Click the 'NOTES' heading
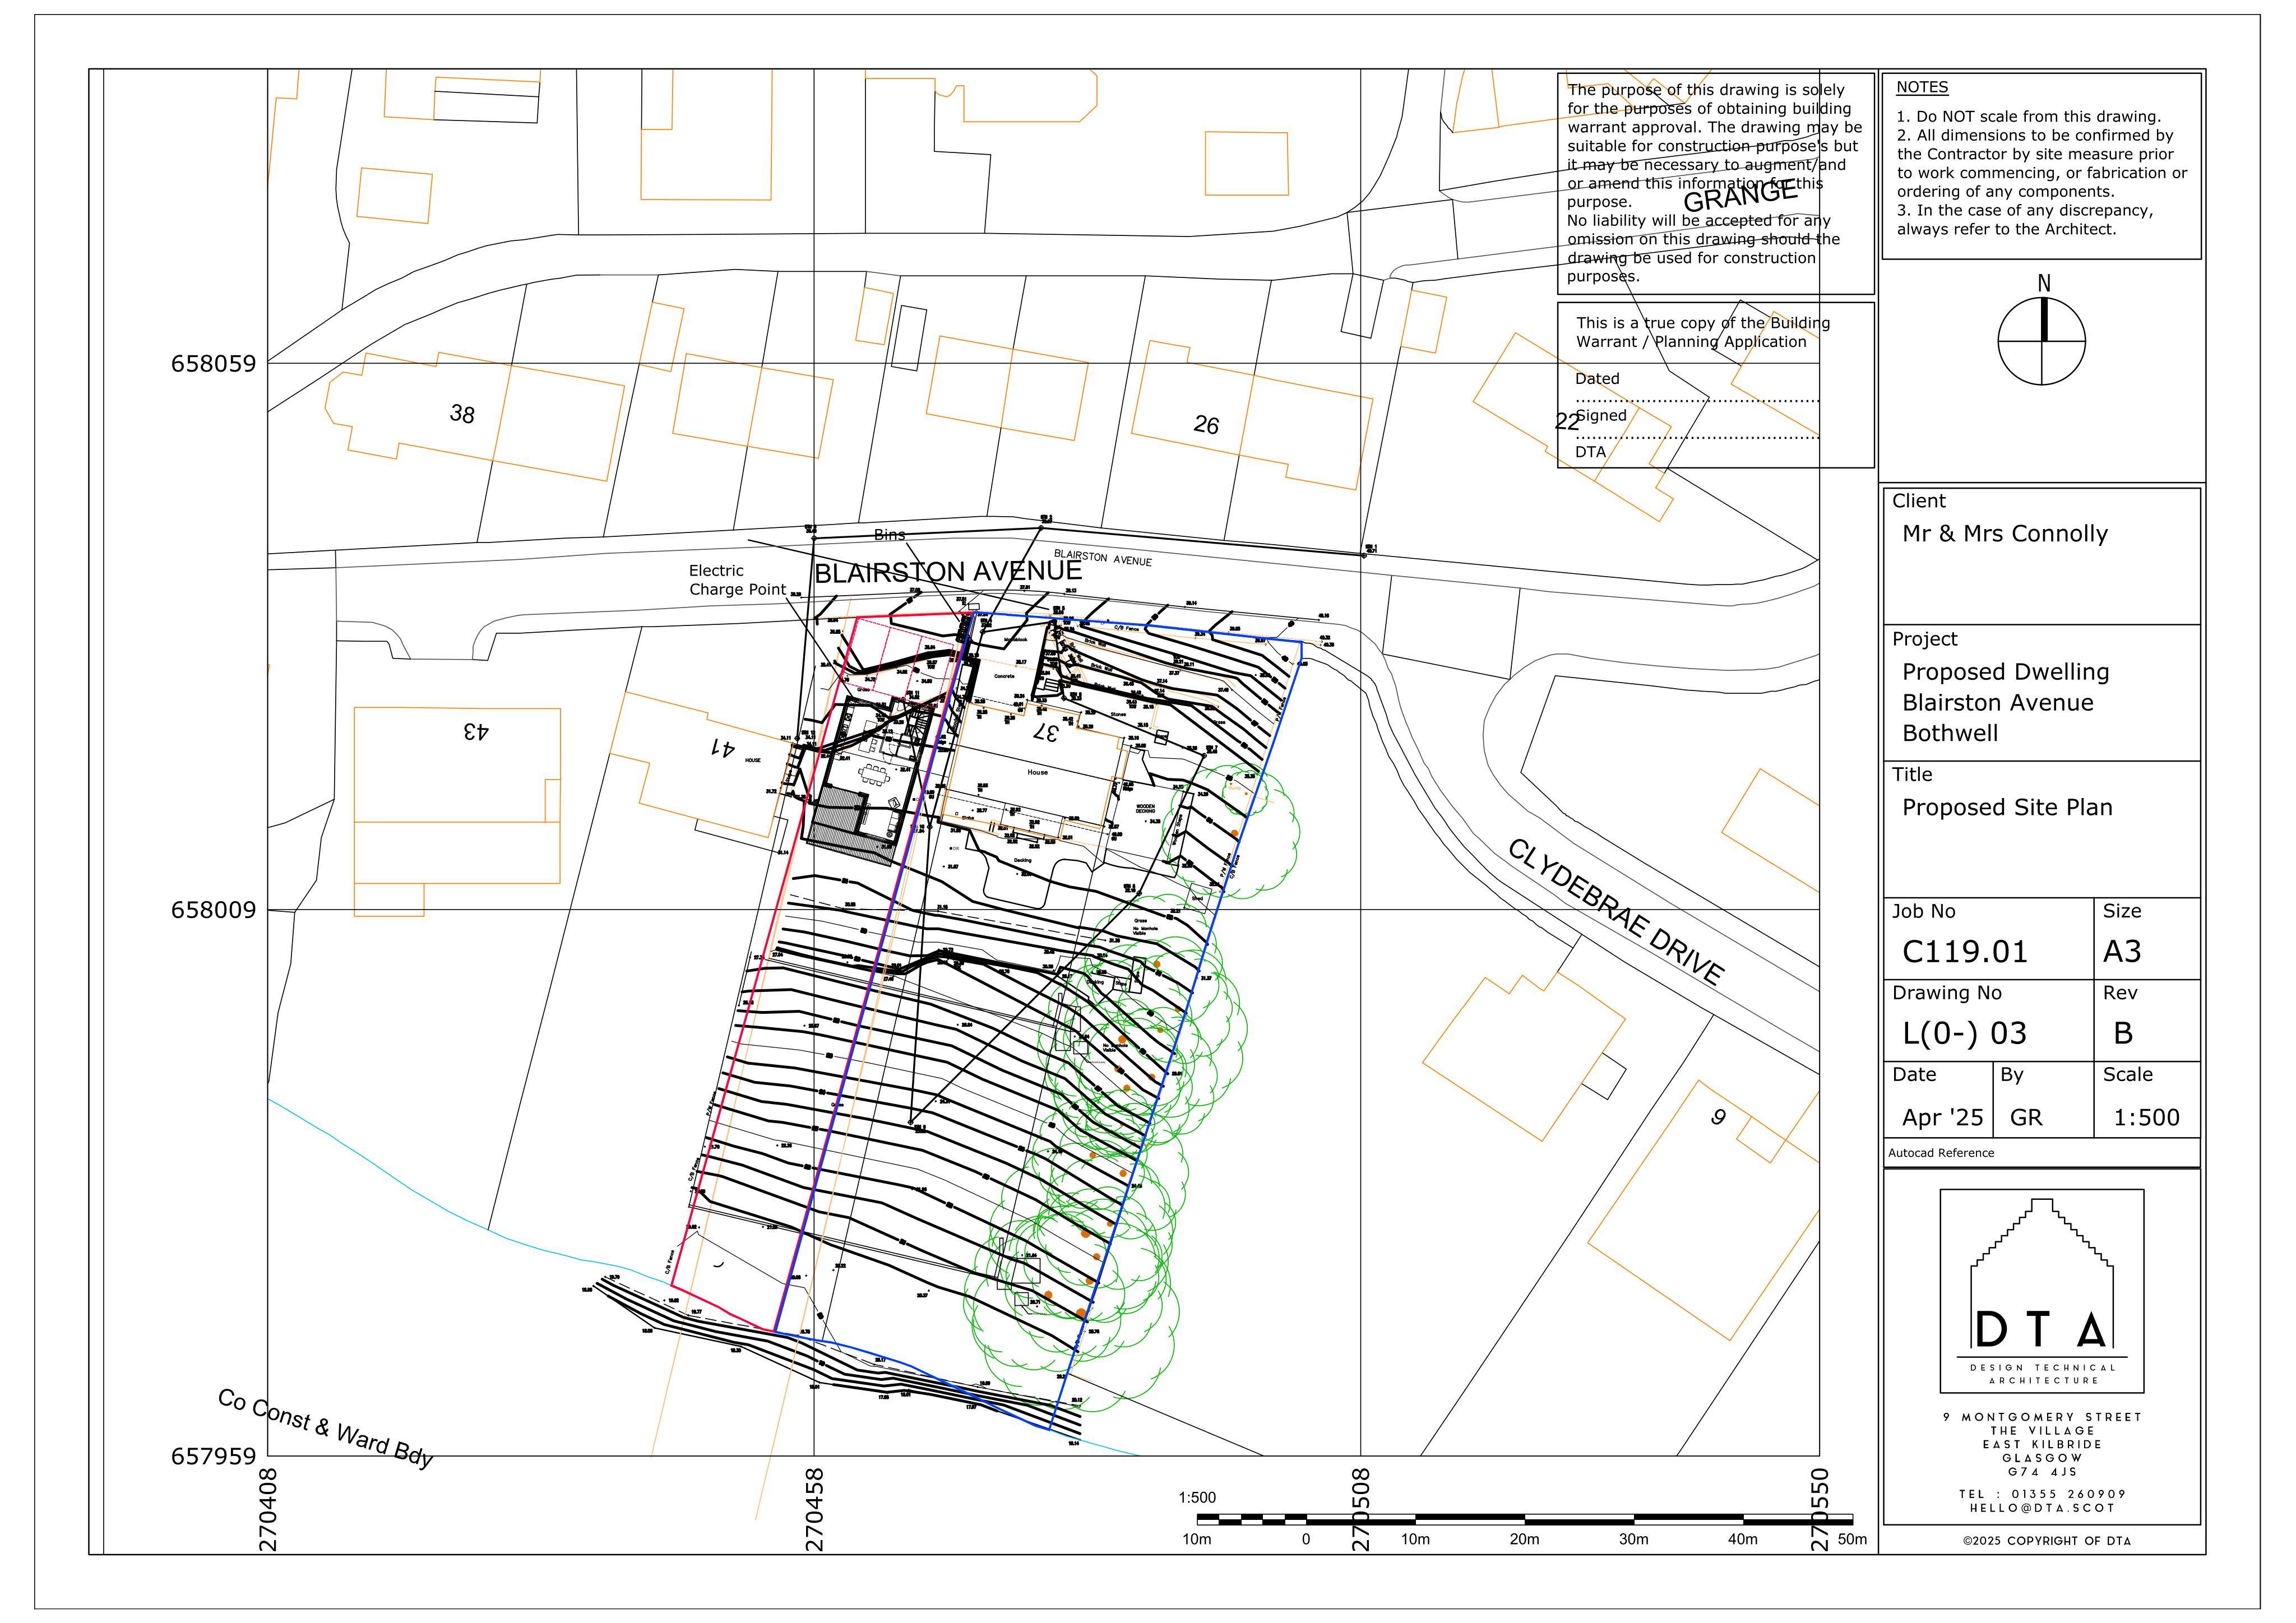 coord(1922,87)
